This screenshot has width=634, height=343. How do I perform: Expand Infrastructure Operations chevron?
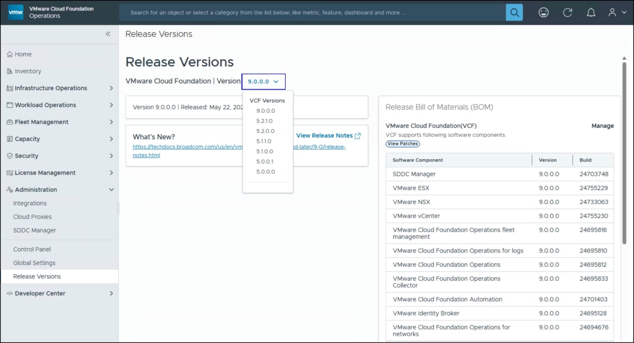click(111, 88)
